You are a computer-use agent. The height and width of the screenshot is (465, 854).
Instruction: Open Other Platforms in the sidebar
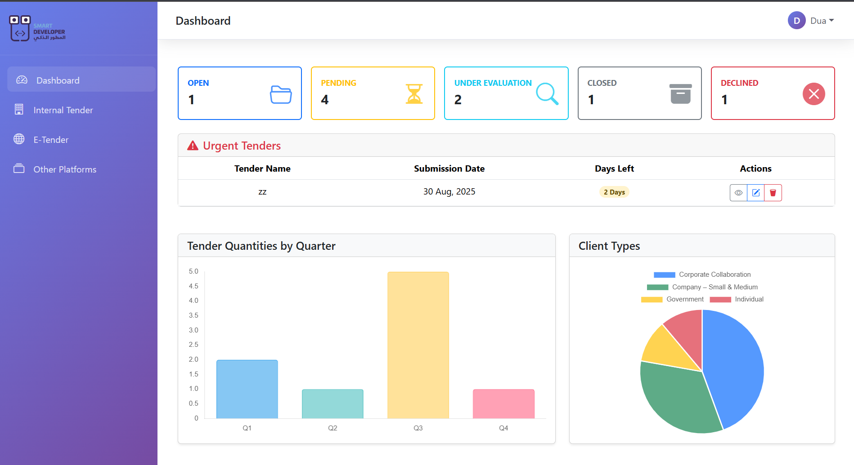pyautogui.click(x=81, y=169)
